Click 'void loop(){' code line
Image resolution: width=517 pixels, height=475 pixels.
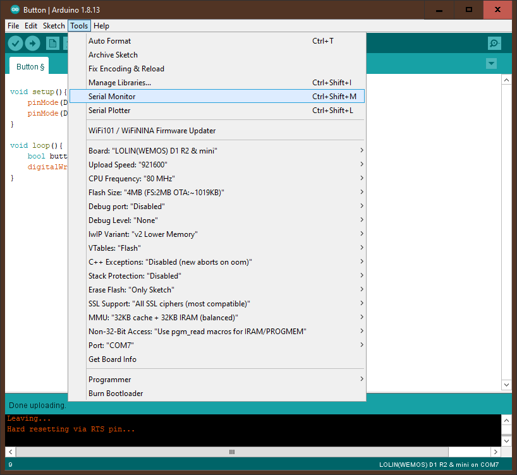(x=36, y=145)
